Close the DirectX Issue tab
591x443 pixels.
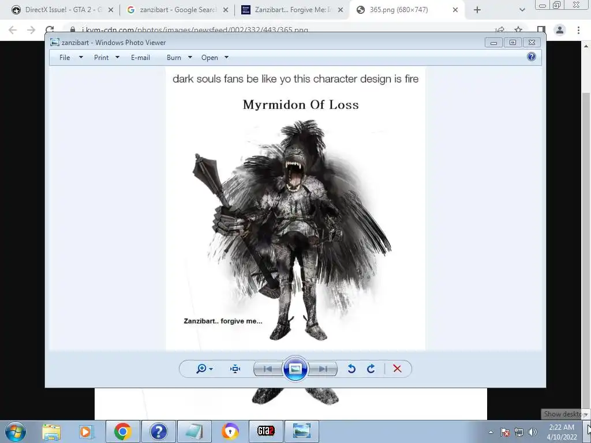click(x=111, y=10)
